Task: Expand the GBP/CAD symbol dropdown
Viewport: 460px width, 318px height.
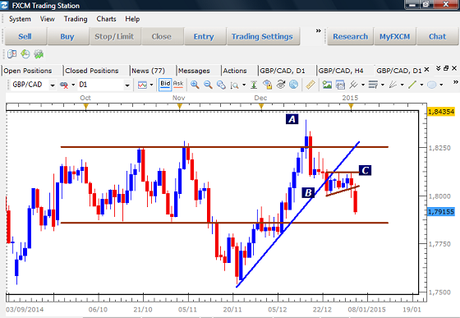Action: 53,85
